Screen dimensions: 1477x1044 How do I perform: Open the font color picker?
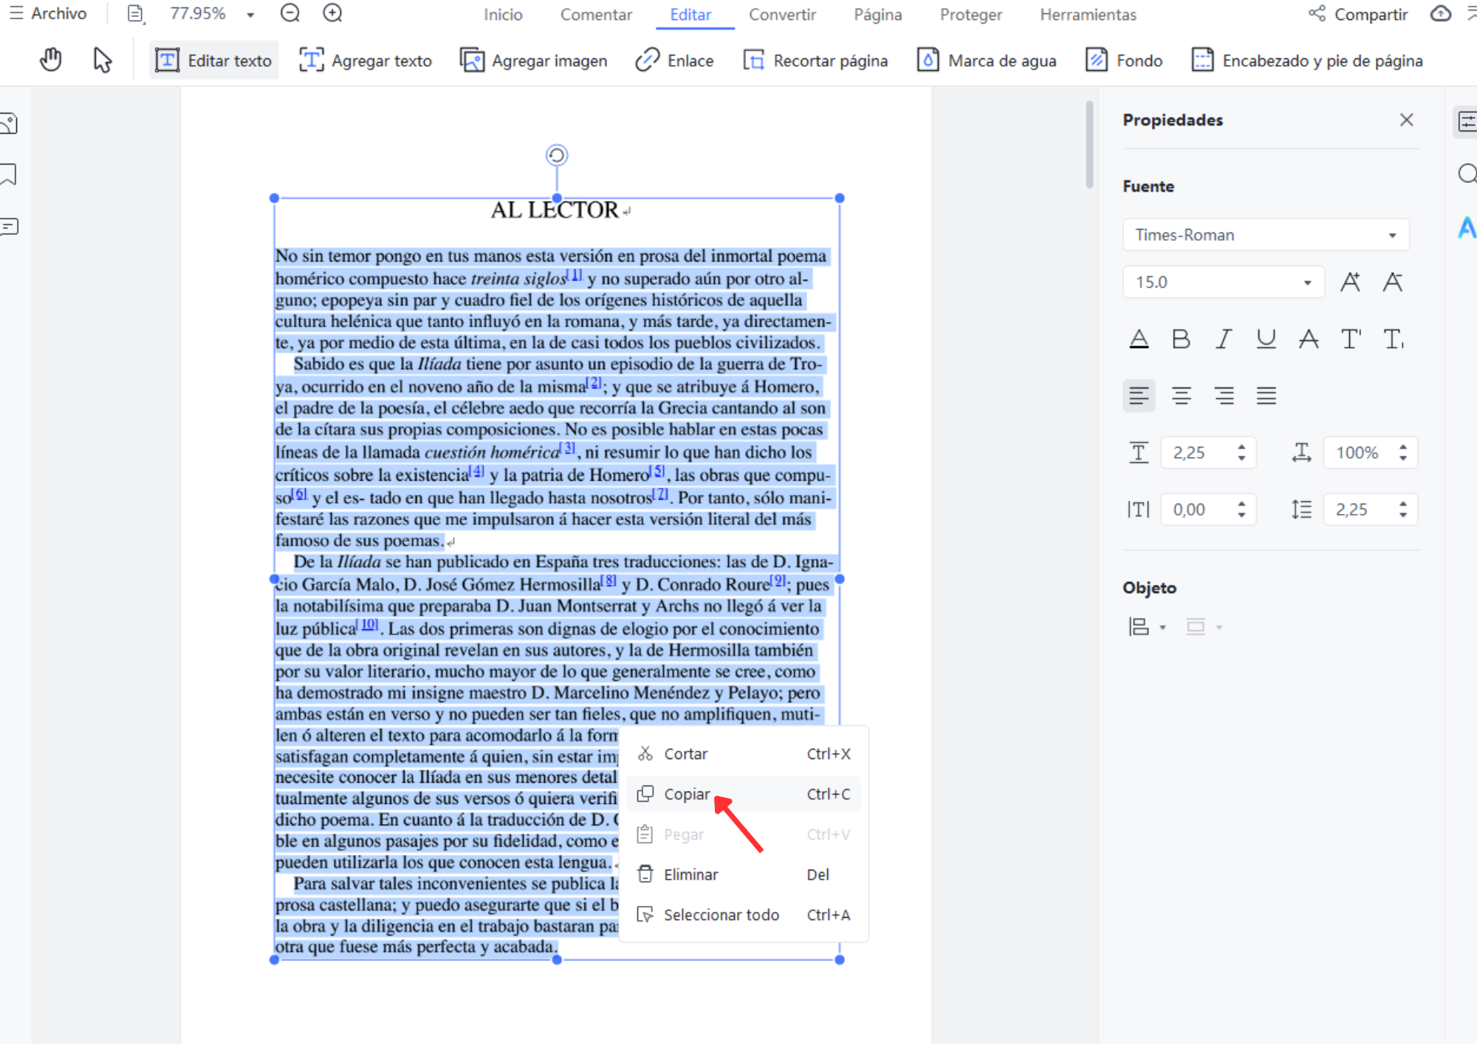1139,339
